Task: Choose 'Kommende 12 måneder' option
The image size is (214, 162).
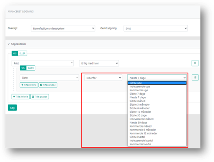Action: 157,133
